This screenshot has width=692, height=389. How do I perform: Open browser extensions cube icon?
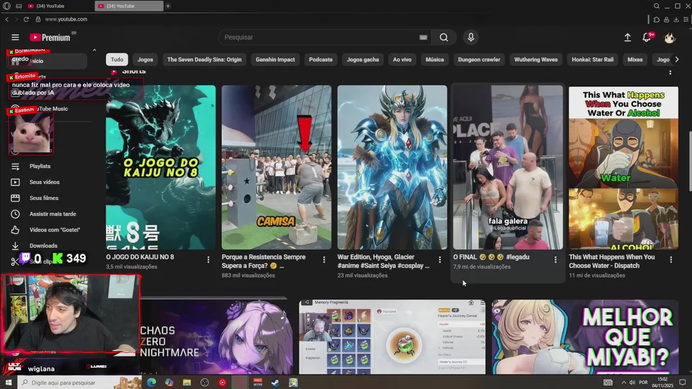[656, 19]
